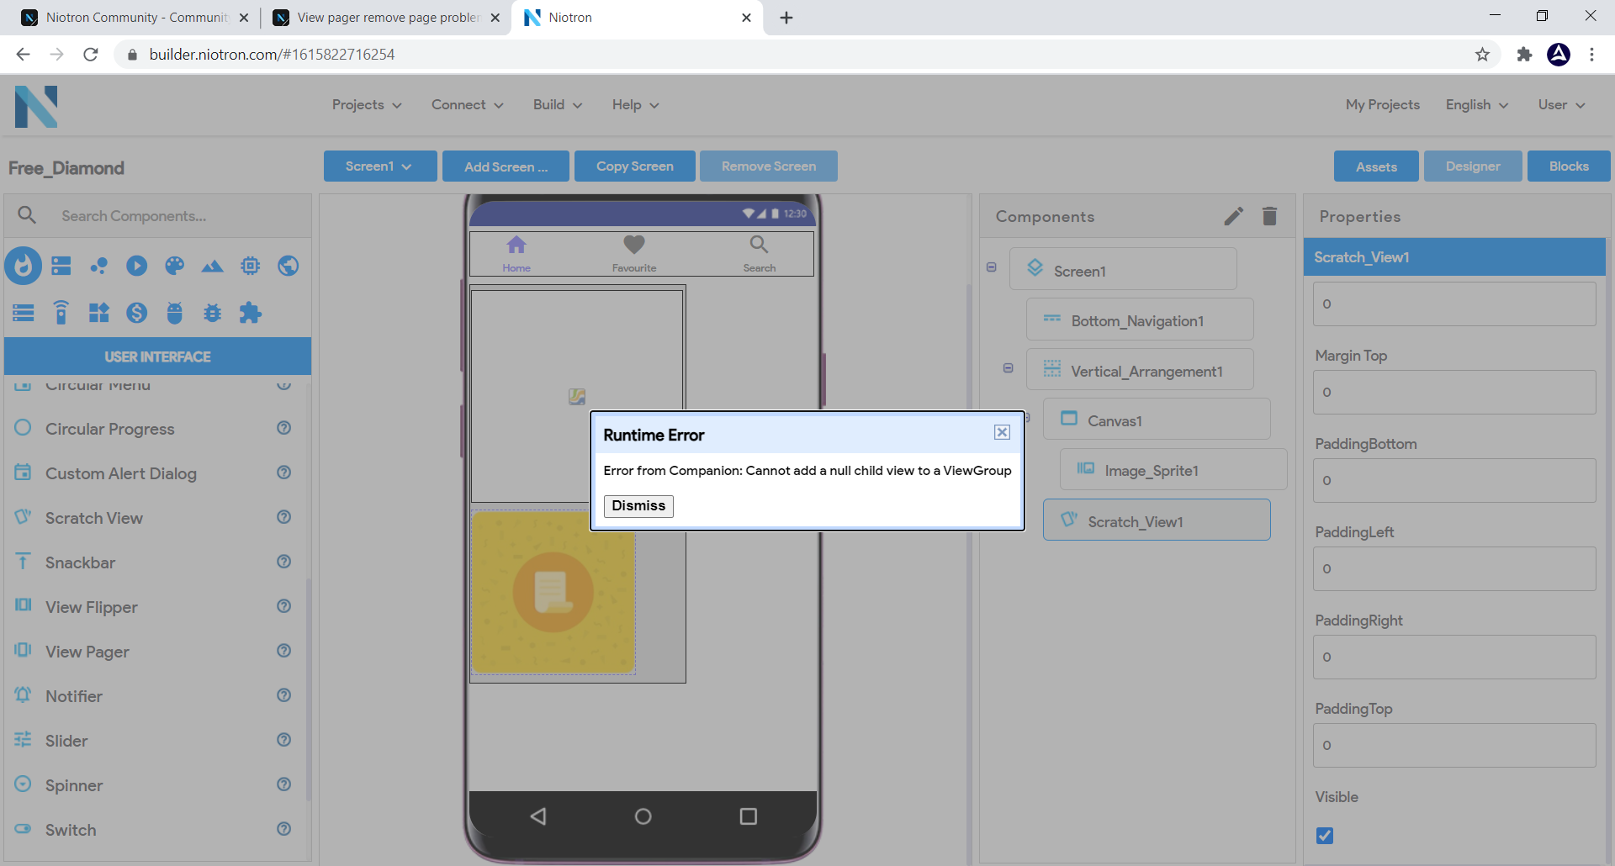Viewport: 1615px width, 866px height.
Task: Open the Build menu
Action: pos(558,105)
